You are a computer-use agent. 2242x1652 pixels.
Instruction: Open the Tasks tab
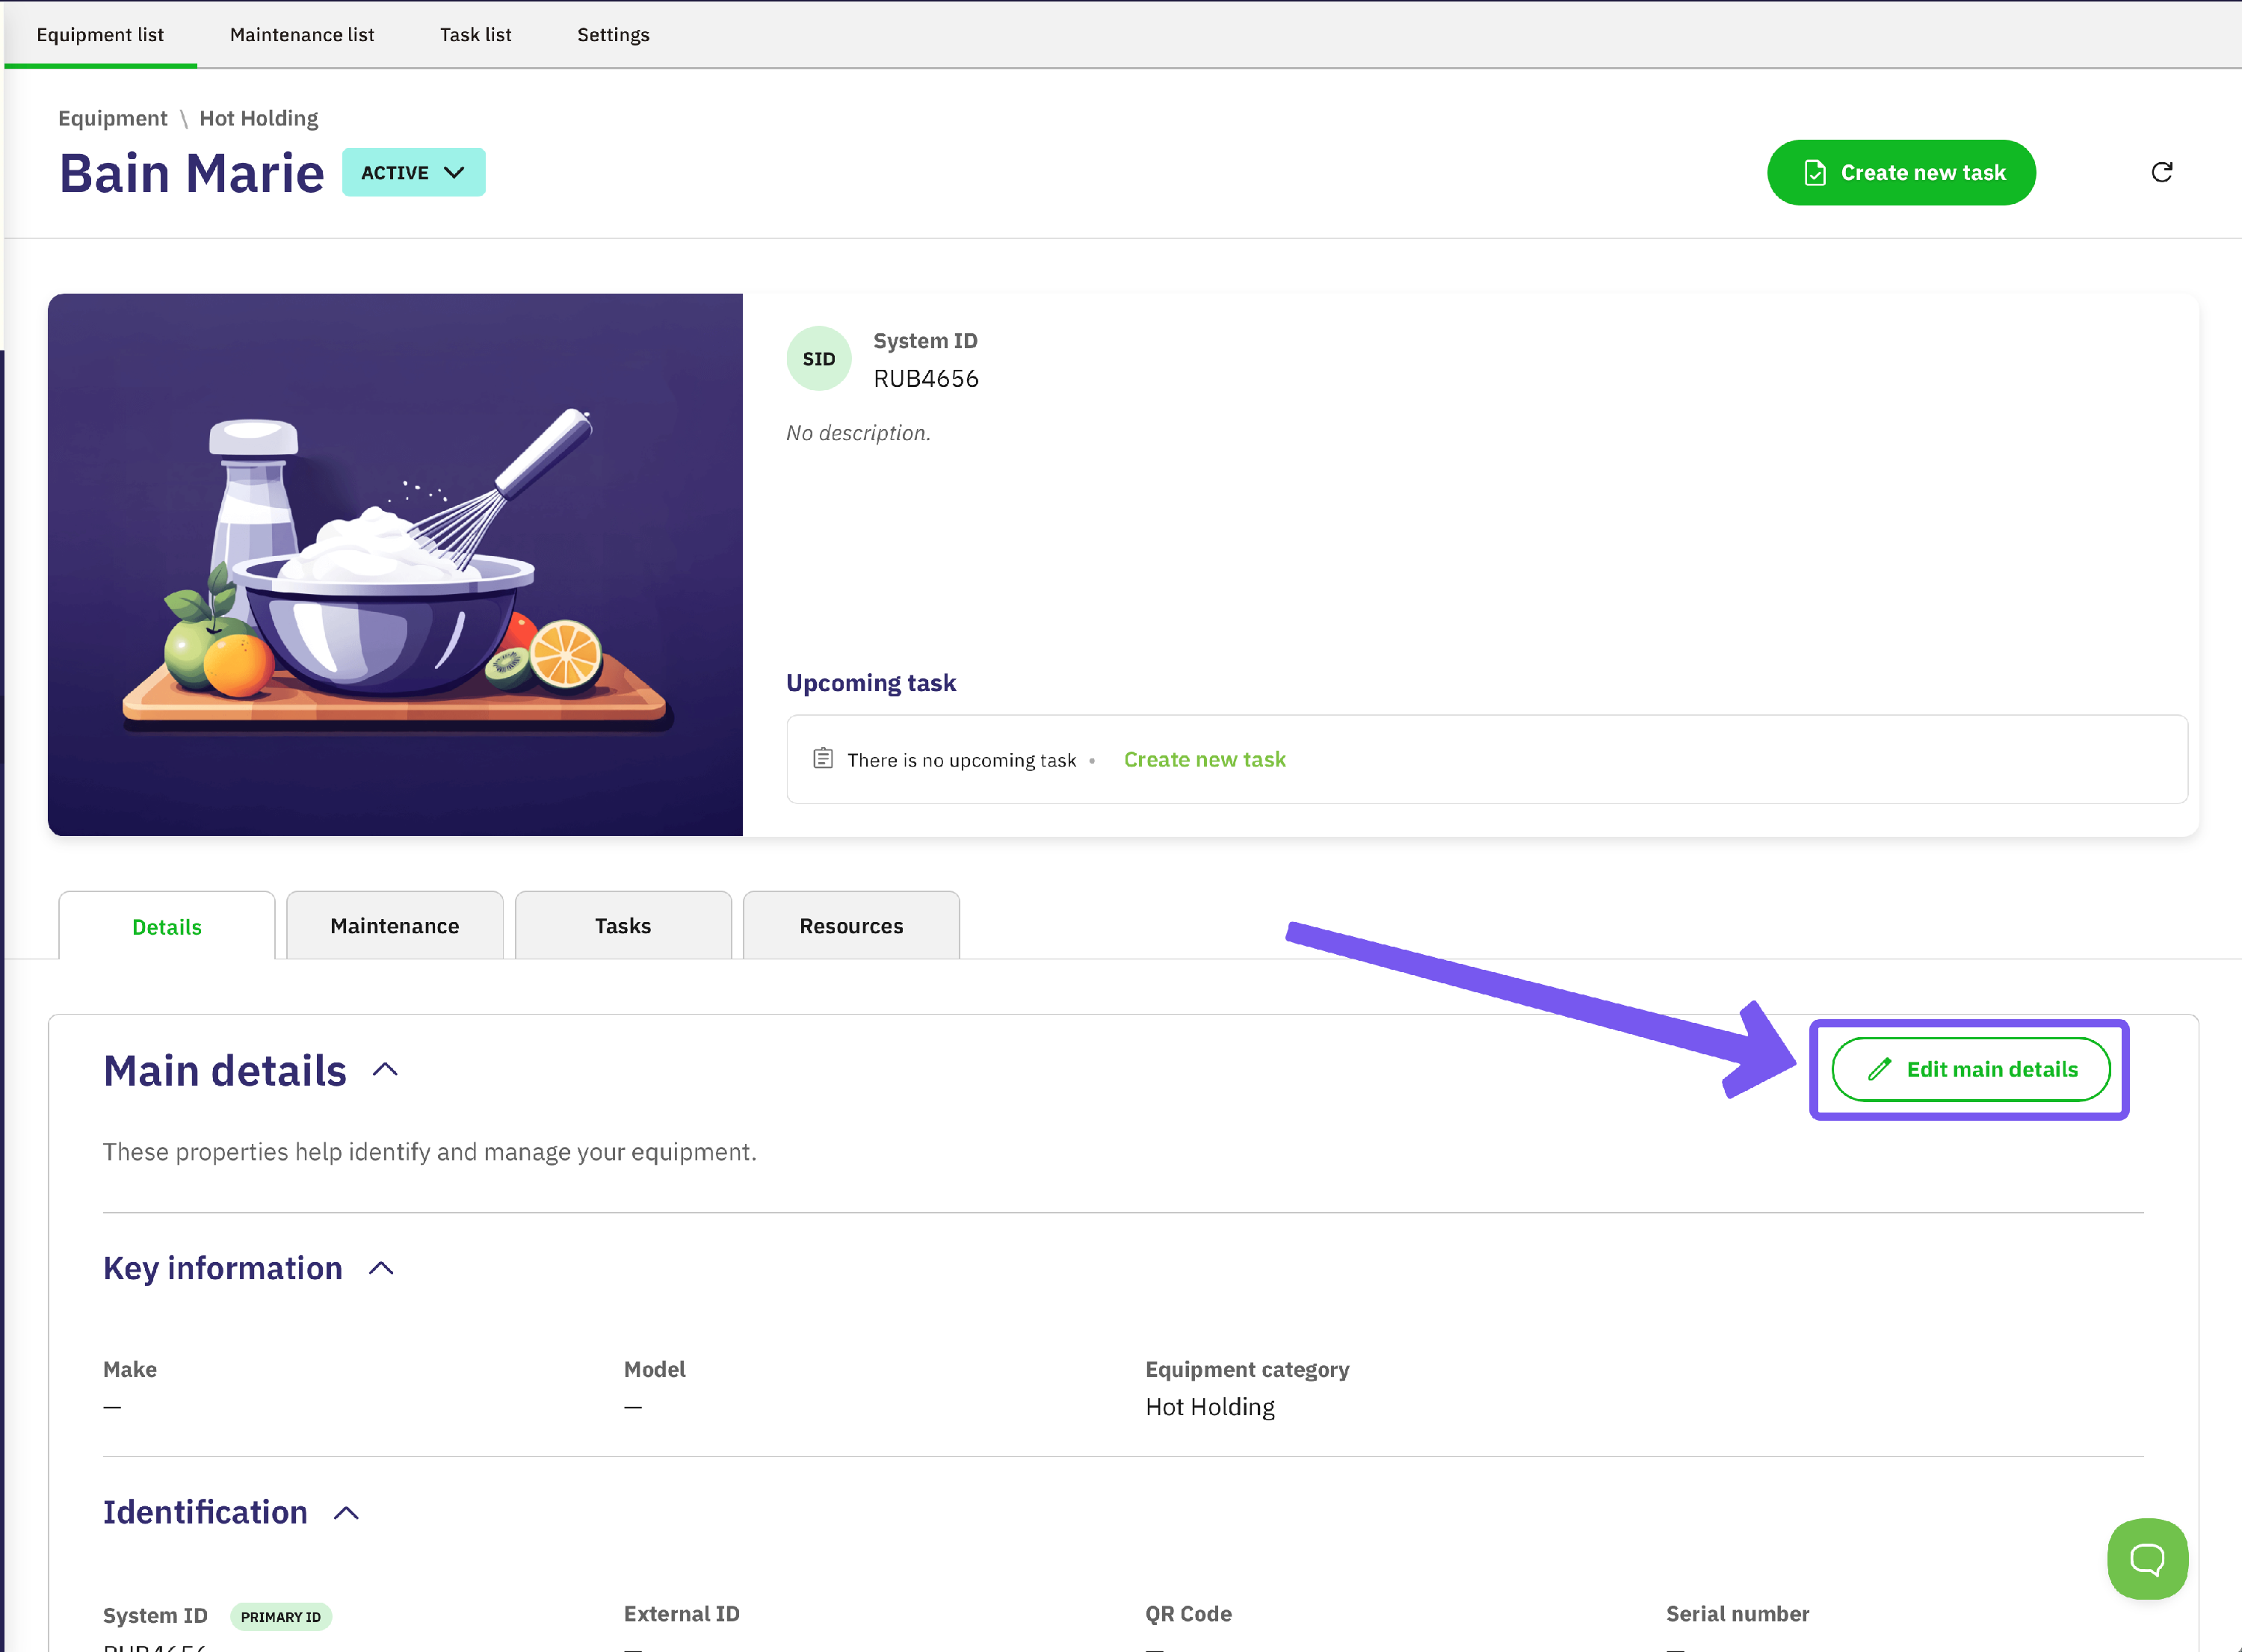coord(622,926)
